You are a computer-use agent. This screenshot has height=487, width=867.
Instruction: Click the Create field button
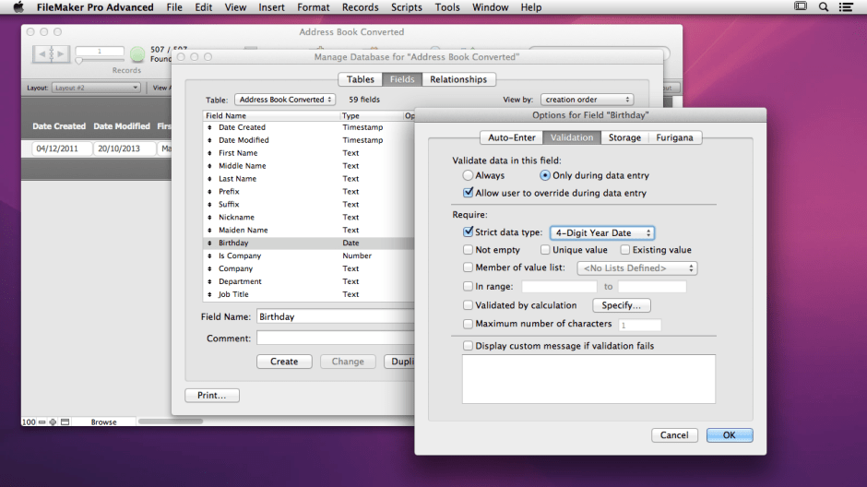coord(284,362)
